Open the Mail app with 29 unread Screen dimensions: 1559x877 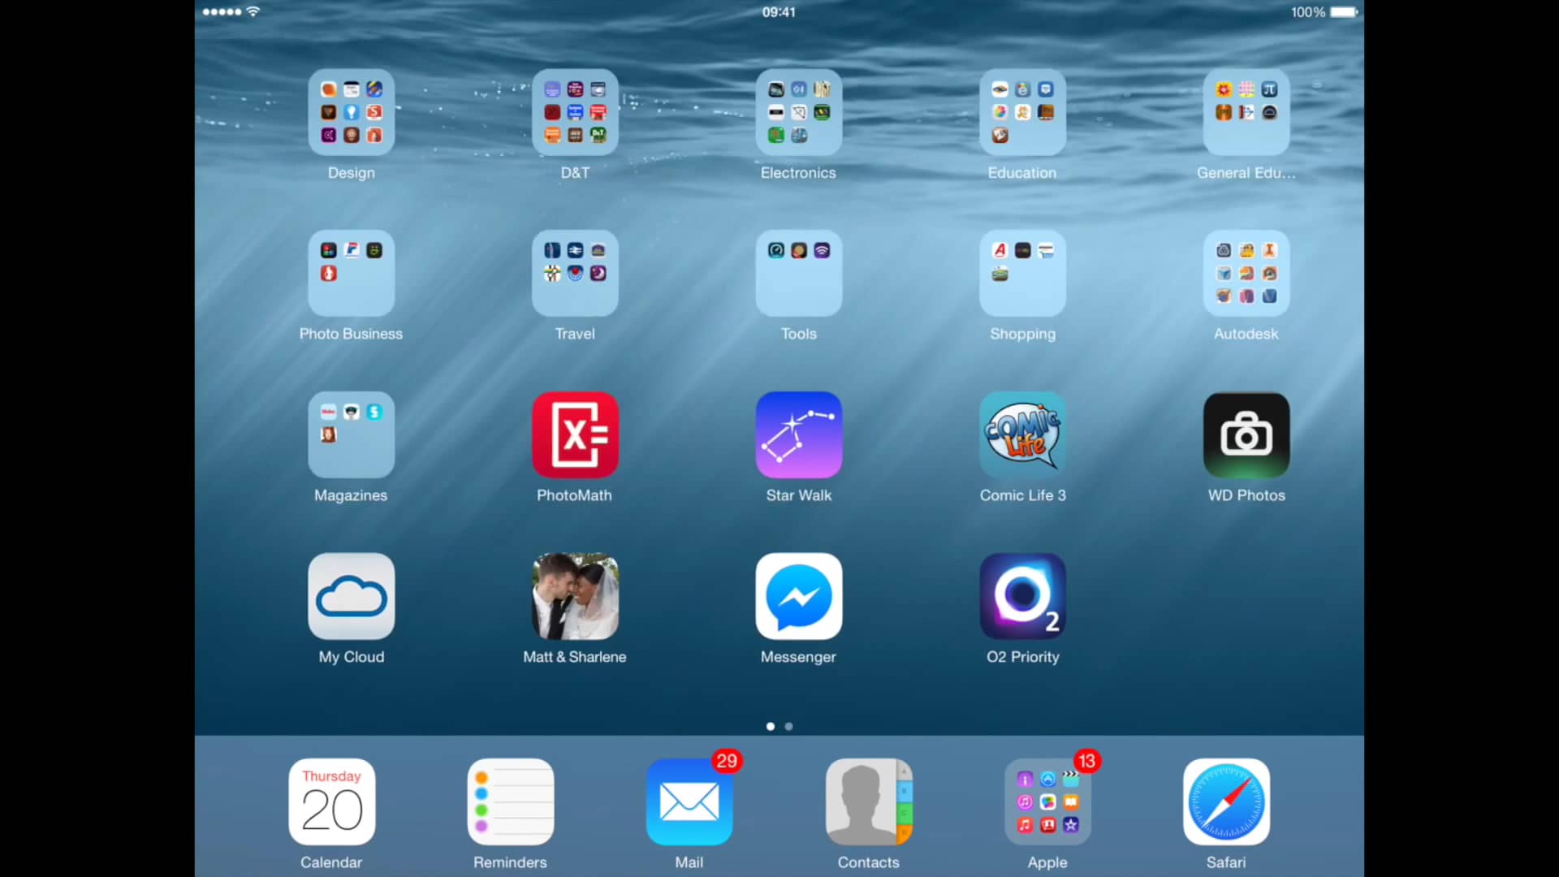689,802
